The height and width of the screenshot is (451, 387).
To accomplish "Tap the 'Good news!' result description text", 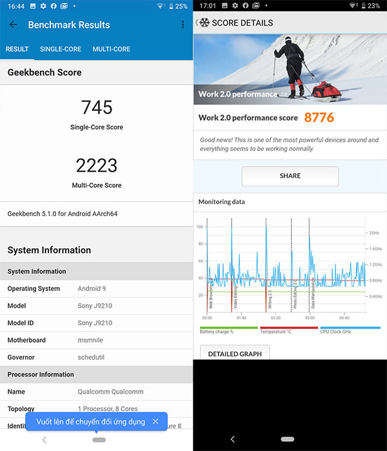I will (x=289, y=145).
